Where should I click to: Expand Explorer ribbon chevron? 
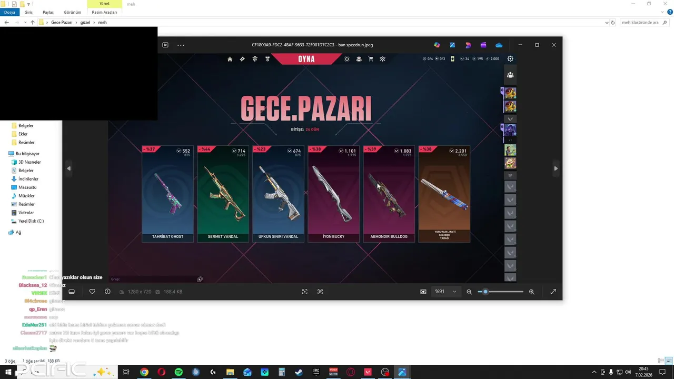[x=663, y=12]
